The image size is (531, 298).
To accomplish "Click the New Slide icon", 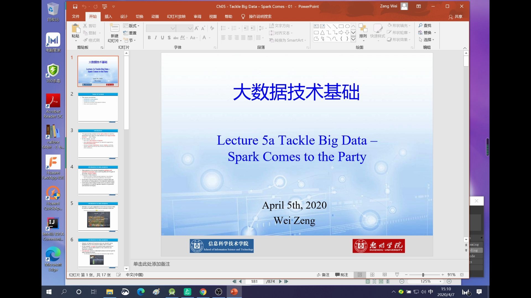I will 114,28.
